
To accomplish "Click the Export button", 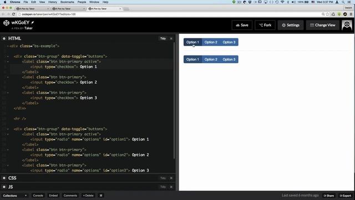I will tap(346, 196).
